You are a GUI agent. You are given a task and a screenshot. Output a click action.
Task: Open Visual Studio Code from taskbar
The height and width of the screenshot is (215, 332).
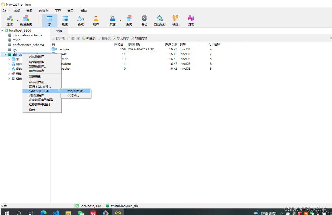(x=56, y=213)
